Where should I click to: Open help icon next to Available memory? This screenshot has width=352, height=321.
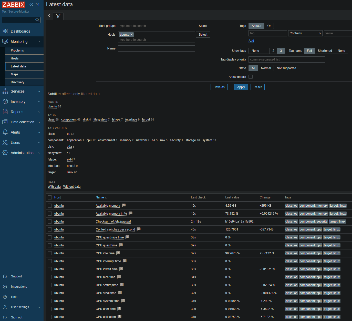point(124,205)
